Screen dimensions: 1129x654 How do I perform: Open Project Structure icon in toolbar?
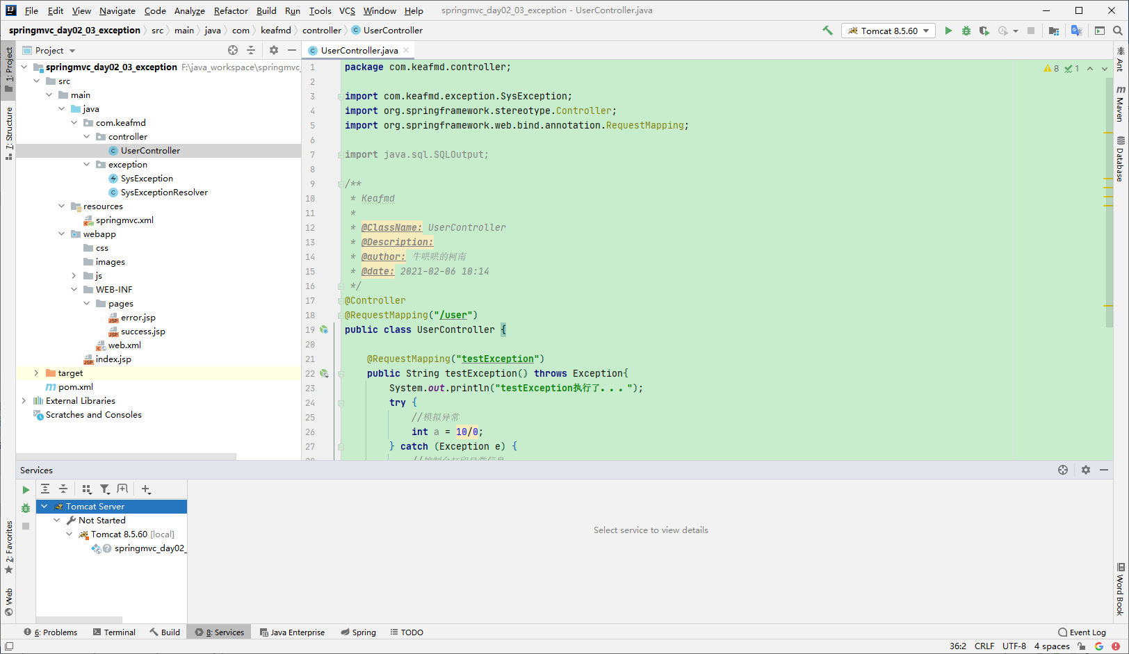click(x=1054, y=31)
